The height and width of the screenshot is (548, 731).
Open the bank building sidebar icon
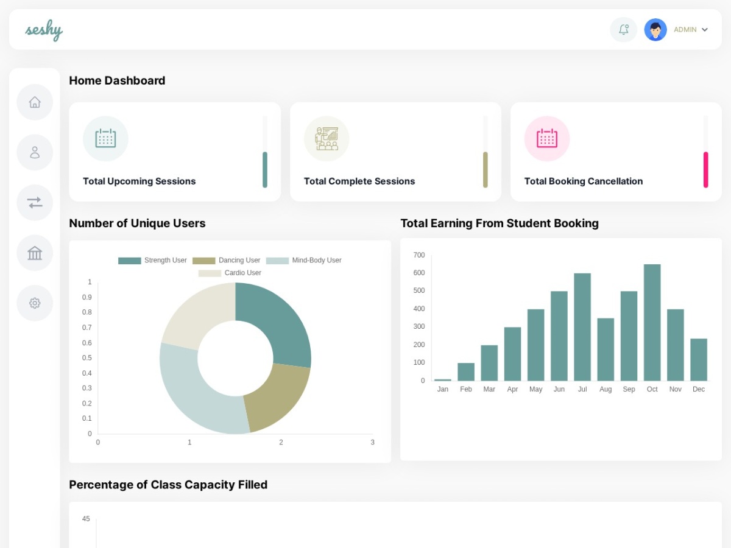coord(35,253)
